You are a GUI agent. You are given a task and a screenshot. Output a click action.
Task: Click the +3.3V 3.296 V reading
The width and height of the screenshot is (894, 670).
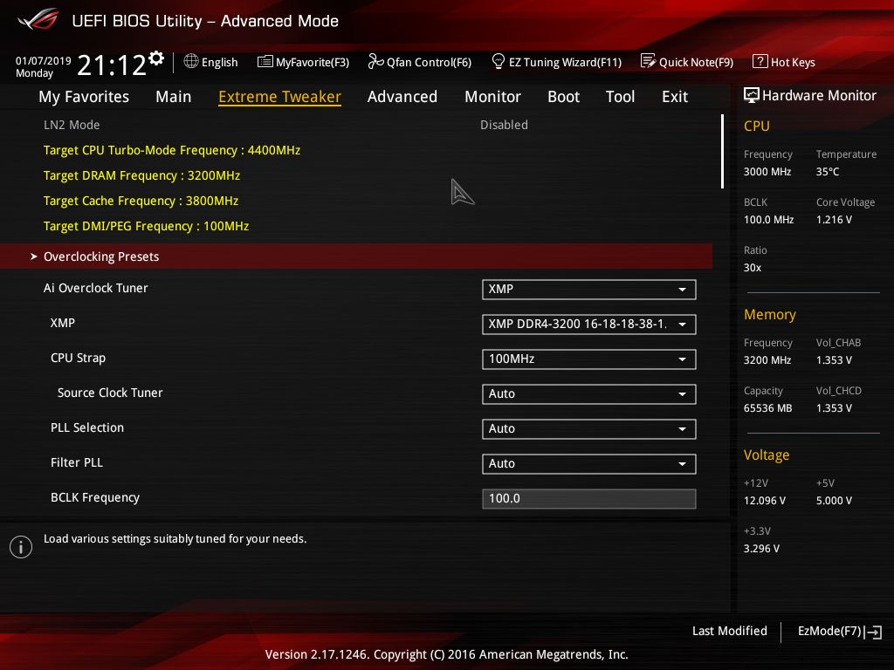(761, 549)
